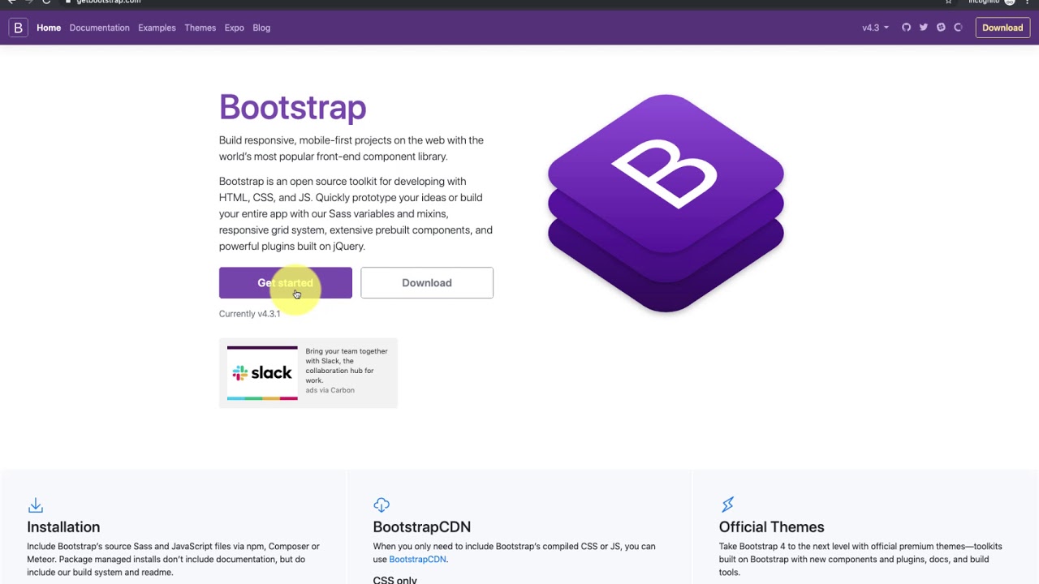Open the Expo nav item

234,28
